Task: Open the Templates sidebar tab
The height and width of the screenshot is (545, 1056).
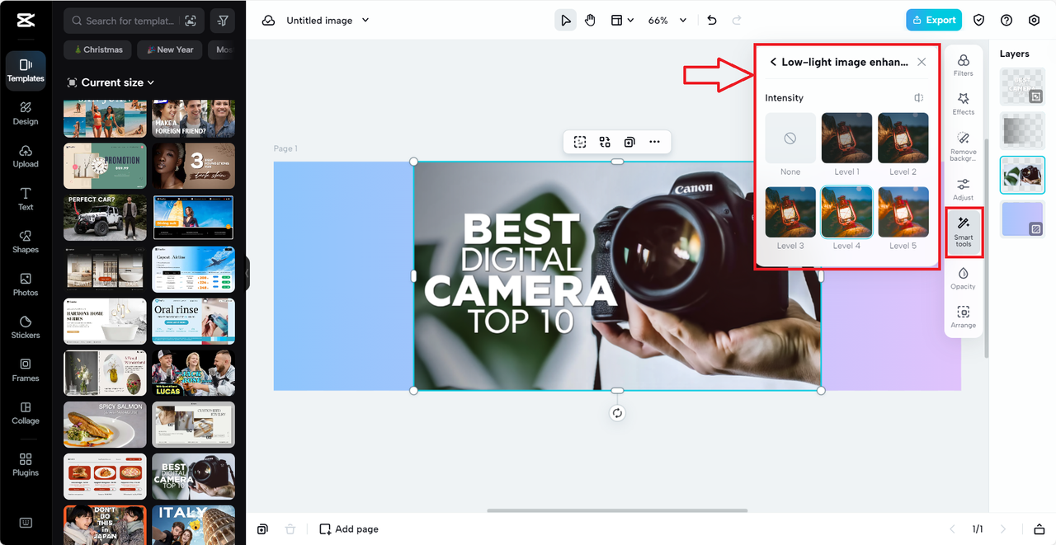Action: point(26,70)
